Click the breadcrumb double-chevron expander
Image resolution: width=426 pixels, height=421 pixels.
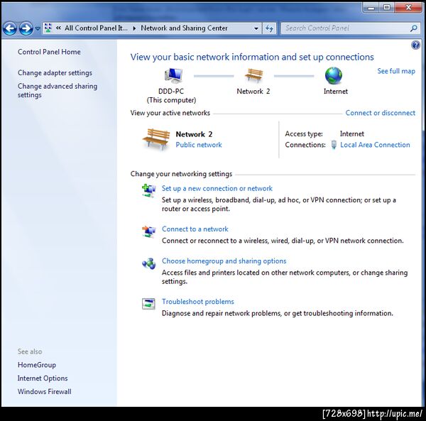58,28
